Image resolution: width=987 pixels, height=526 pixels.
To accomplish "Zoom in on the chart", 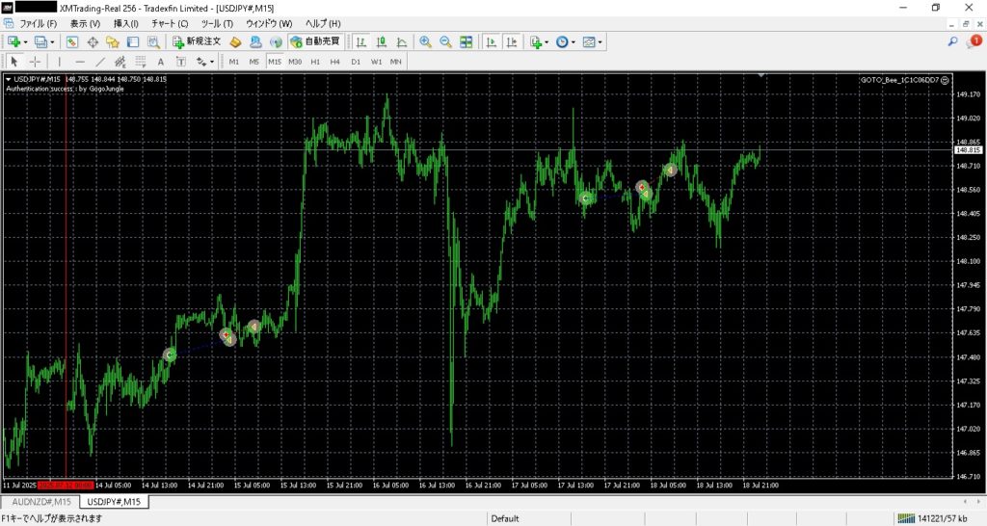I will [x=425, y=41].
